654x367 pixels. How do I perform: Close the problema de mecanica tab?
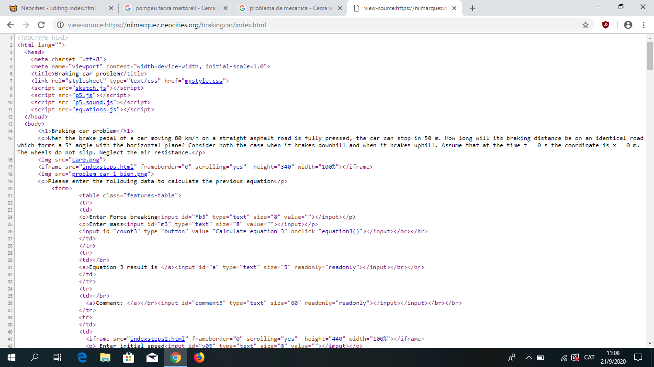[339, 8]
